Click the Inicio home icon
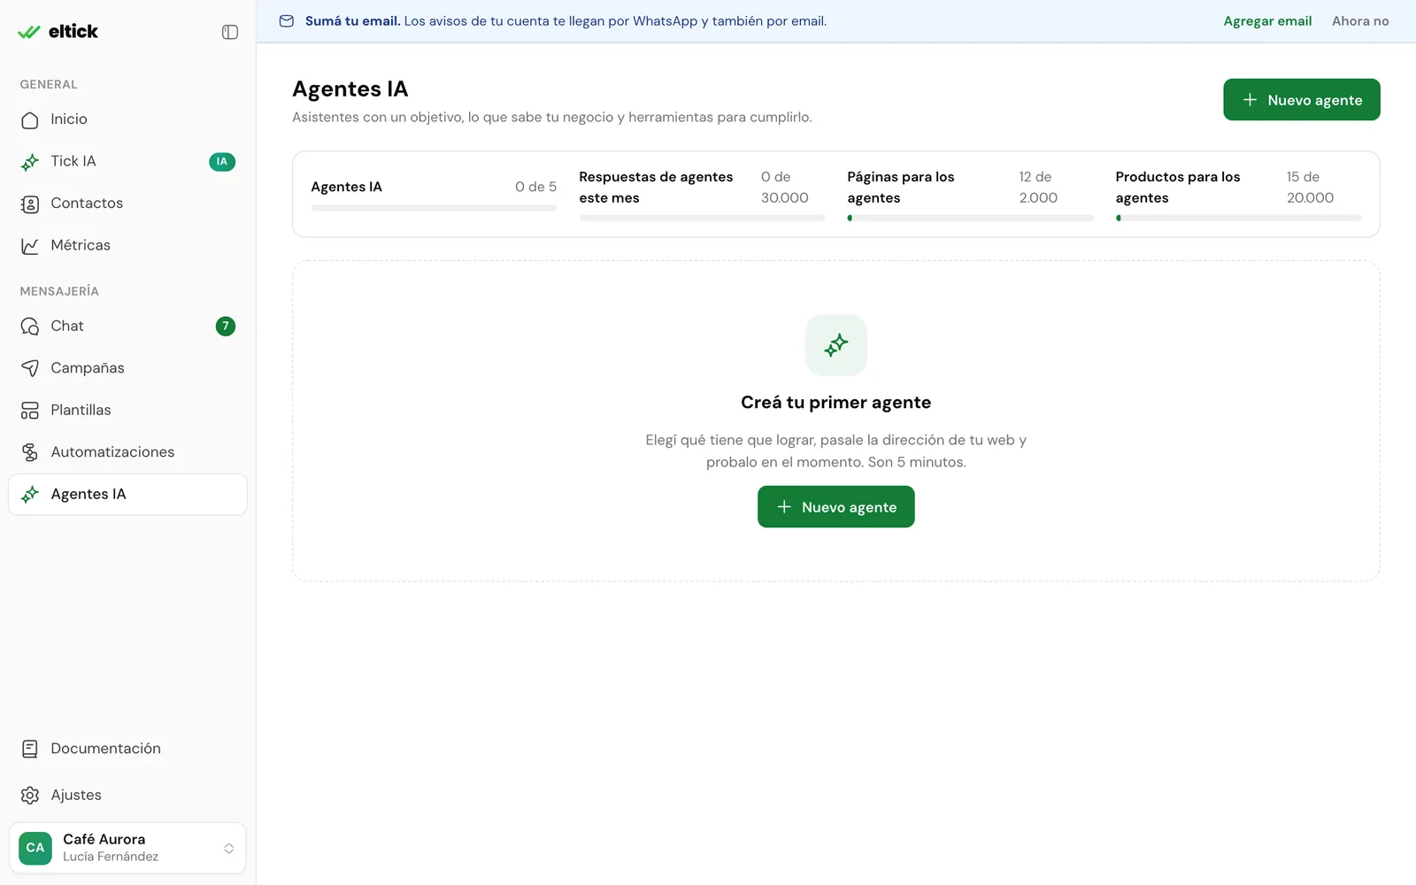The image size is (1416, 885). pyautogui.click(x=30, y=119)
